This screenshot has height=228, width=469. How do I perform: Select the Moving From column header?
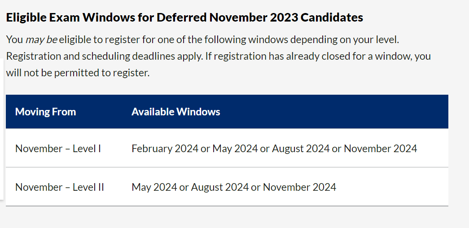tap(45, 112)
